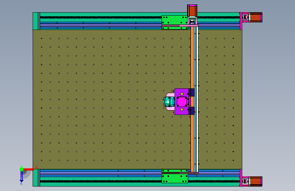Select the black gear rack along the upper frame

click(101, 17)
